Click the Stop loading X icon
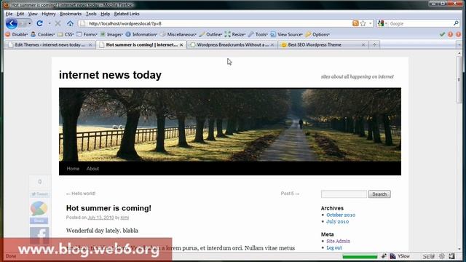This screenshot has width=466, height=262. click(58, 23)
